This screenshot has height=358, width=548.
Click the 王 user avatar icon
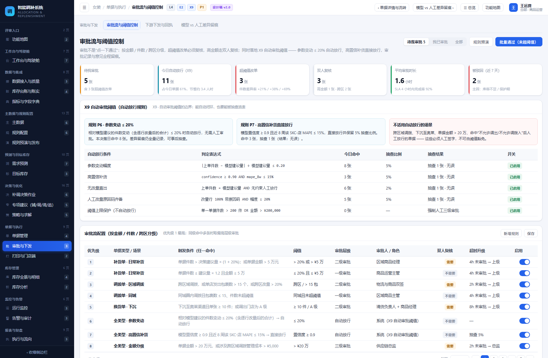[x=513, y=7]
